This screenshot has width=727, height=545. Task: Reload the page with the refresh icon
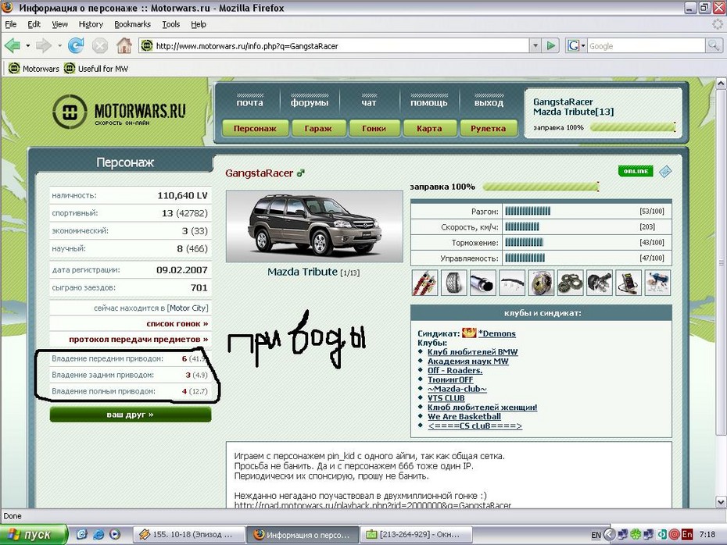76,45
